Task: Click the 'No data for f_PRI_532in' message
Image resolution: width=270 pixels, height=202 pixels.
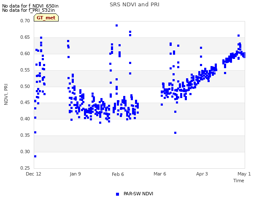Action: 28,10
